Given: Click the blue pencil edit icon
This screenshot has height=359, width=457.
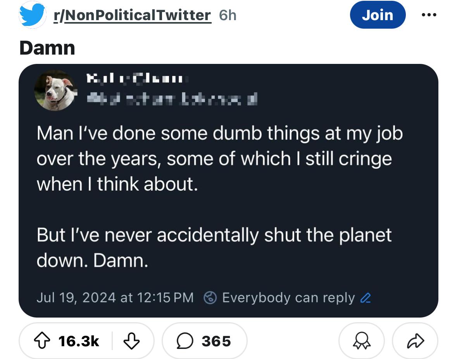Looking at the screenshot, I should point(366,298).
